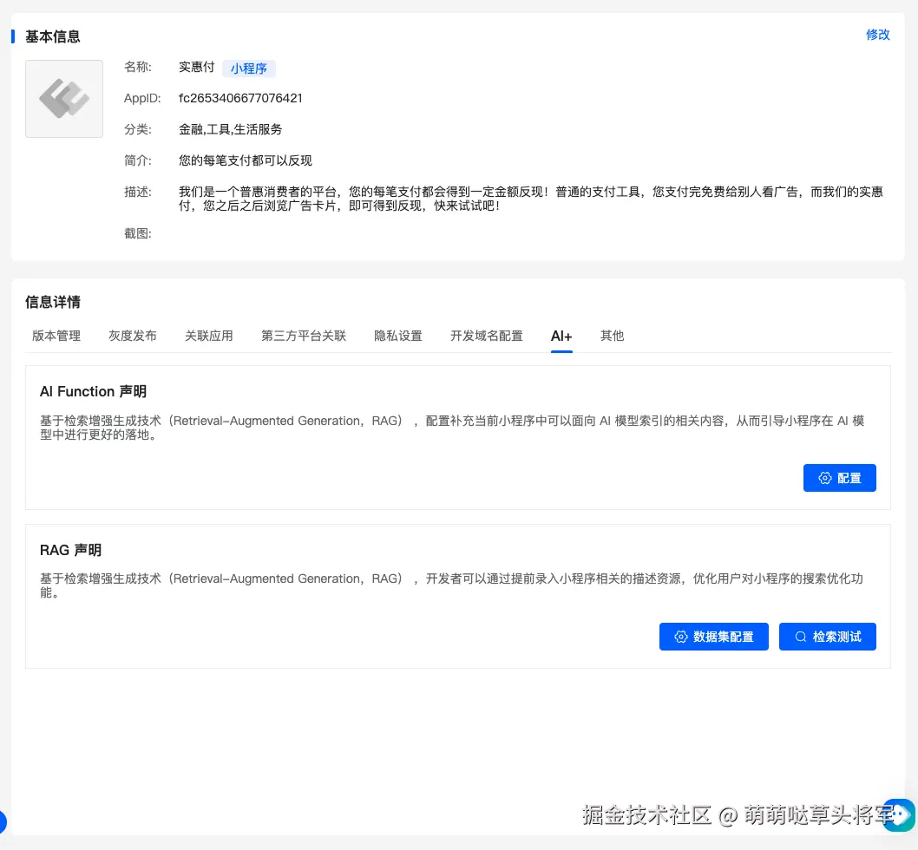Click the floating mascot widget at bottom right
918x850 pixels.
(x=898, y=816)
